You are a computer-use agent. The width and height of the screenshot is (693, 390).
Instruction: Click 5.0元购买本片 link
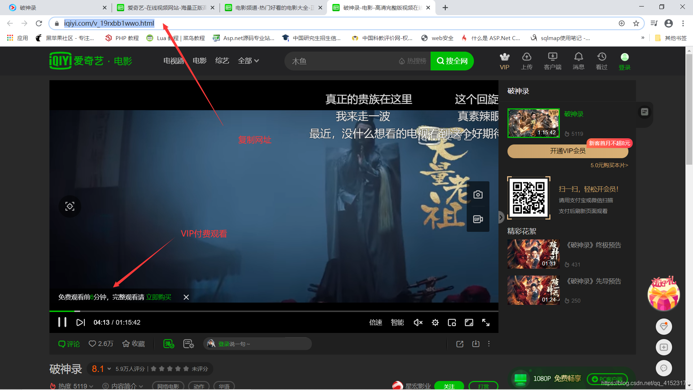609,165
